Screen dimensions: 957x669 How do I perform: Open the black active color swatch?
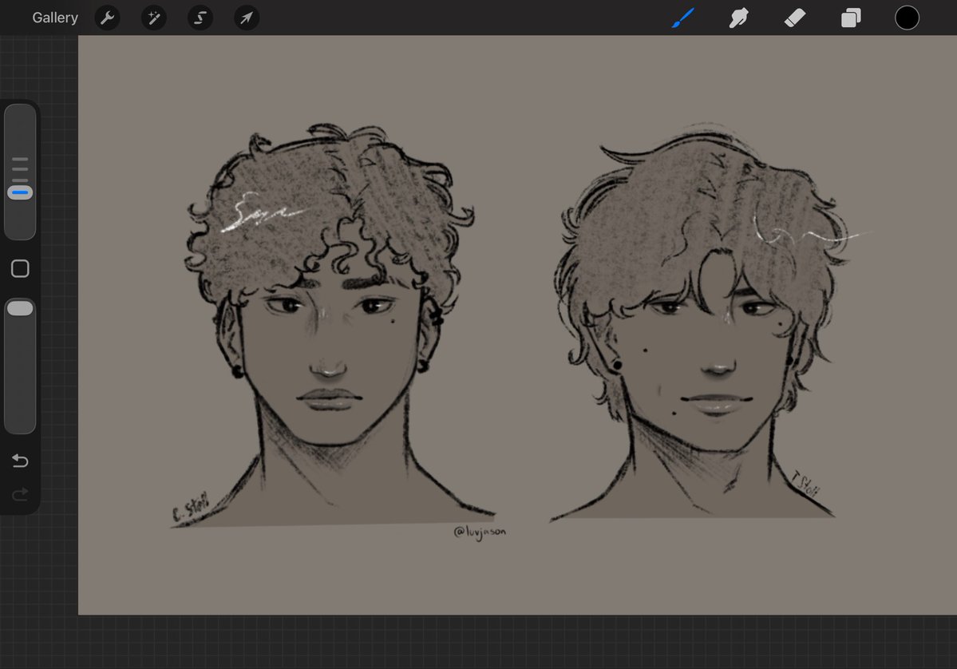(907, 18)
